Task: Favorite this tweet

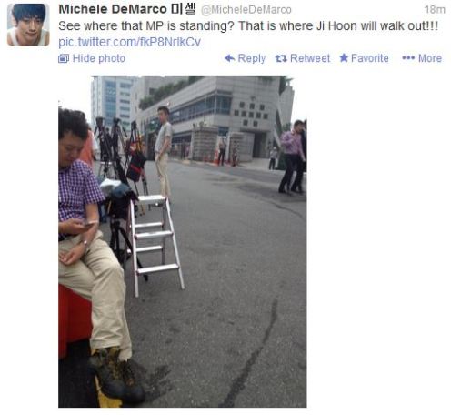Action: click(364, 58)
